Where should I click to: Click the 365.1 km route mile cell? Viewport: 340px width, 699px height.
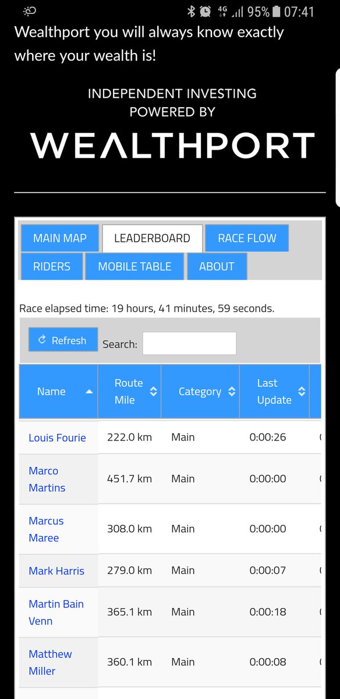(129, 612)
